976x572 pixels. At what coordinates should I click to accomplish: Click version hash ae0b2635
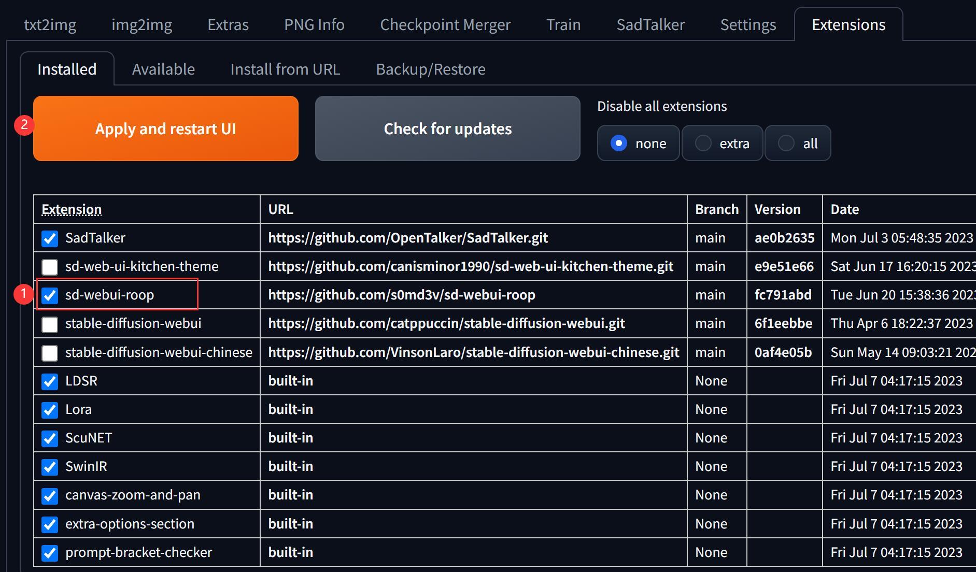[x=784, y=238]
